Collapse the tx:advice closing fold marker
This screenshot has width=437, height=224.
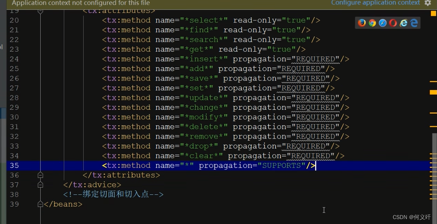pyautogui.click(x=40, y=185)
